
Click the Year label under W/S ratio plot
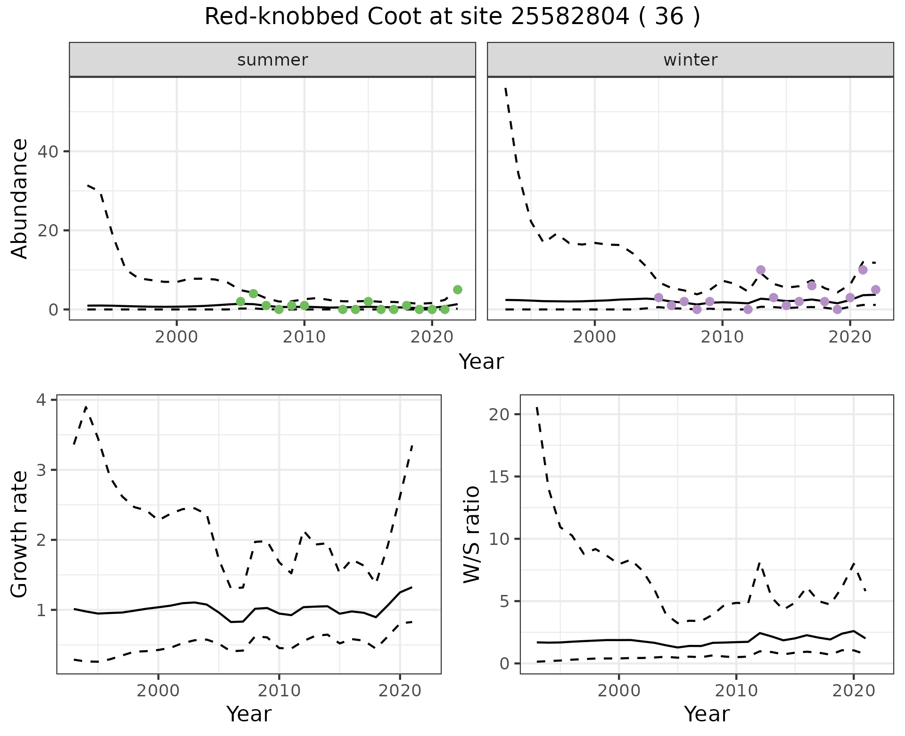pyautogui.click(x=706, y=714)
